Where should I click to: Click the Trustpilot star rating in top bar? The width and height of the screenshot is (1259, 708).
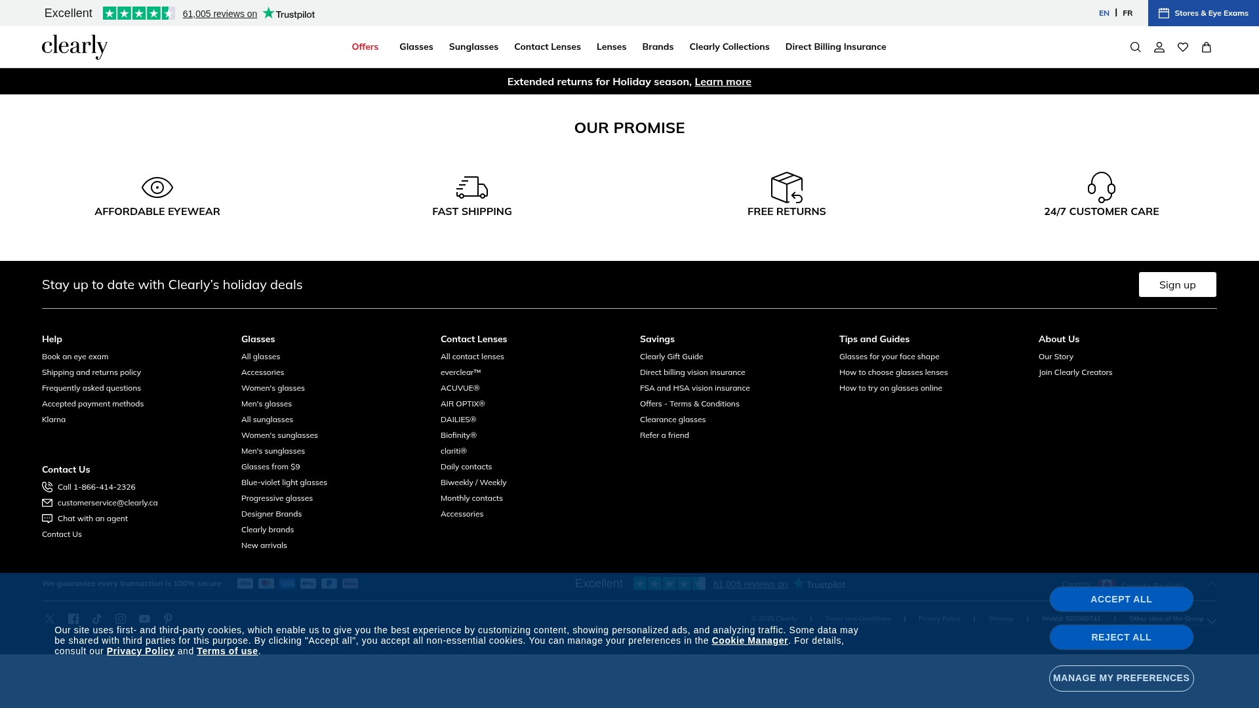[138, 13]
